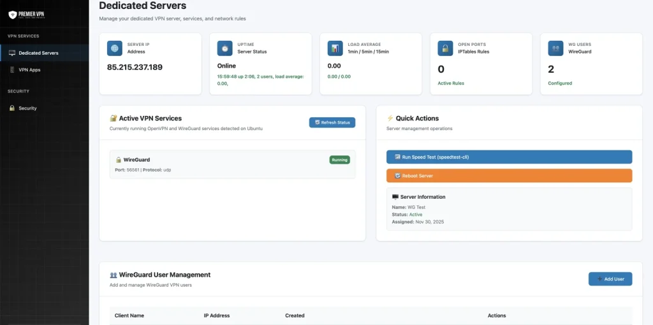Click the Security padlock sidebar icon

(x=12, y=108)
